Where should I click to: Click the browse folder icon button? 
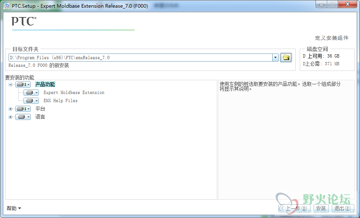coord(286,58)
